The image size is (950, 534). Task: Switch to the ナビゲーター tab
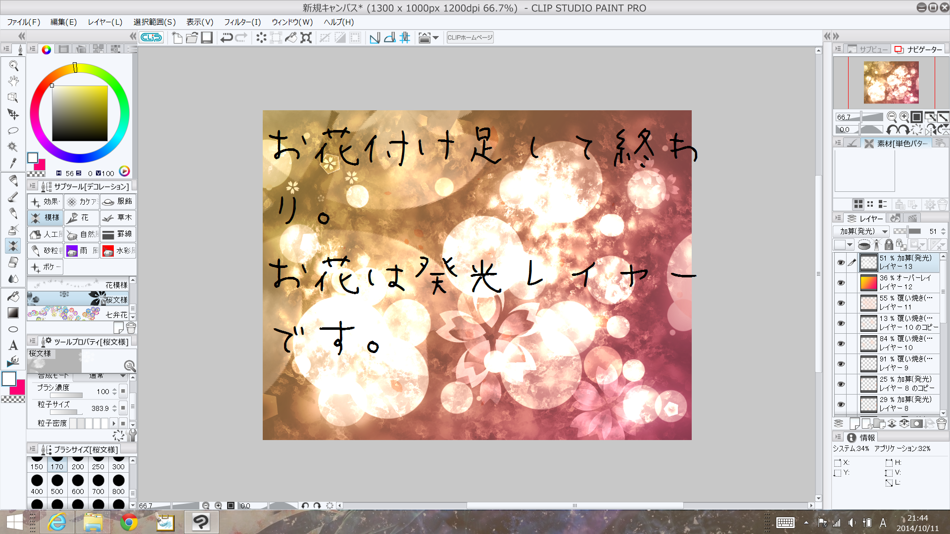point(919,49)
